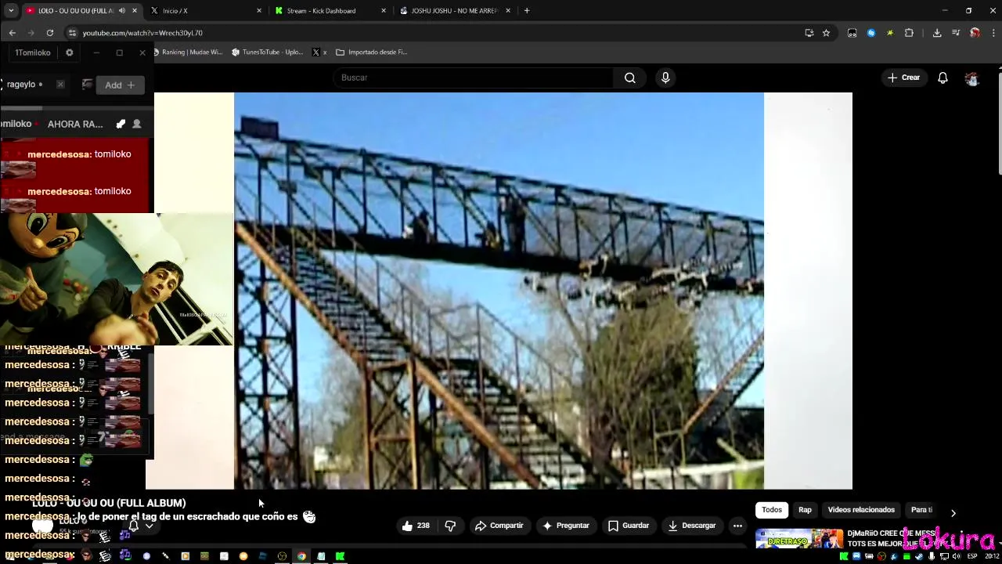Start voice search with microphone icon
1002x564 pixels.
(x=665, y=78)
